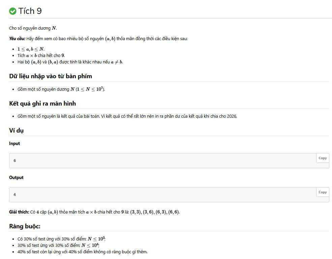The image size is (332, 259).
Task: Click the "Có 30% số test" constraint bullet
Action: point(61,239)
